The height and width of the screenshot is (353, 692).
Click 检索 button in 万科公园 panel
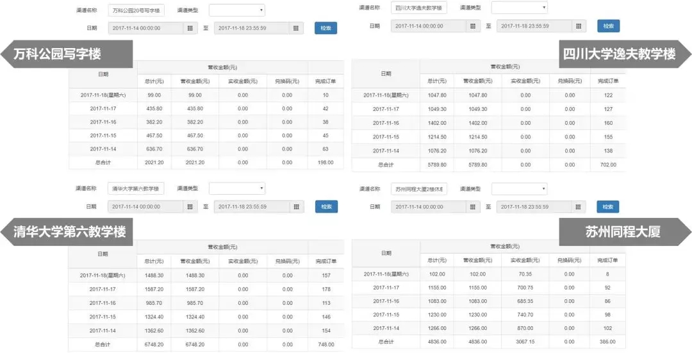[x=325, y=28]
